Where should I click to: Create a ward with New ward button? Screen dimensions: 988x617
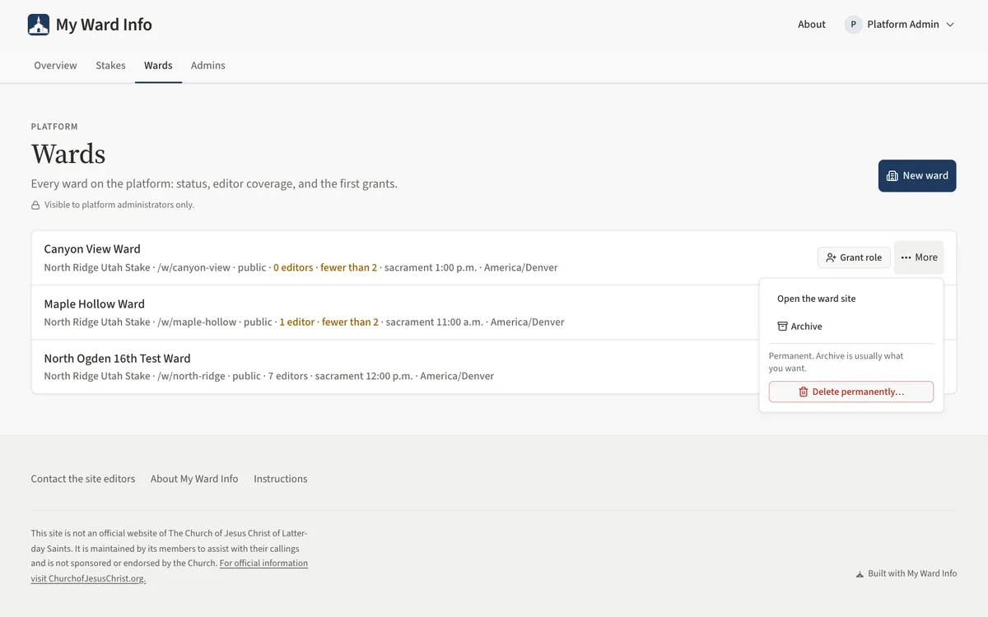[917, 175]
